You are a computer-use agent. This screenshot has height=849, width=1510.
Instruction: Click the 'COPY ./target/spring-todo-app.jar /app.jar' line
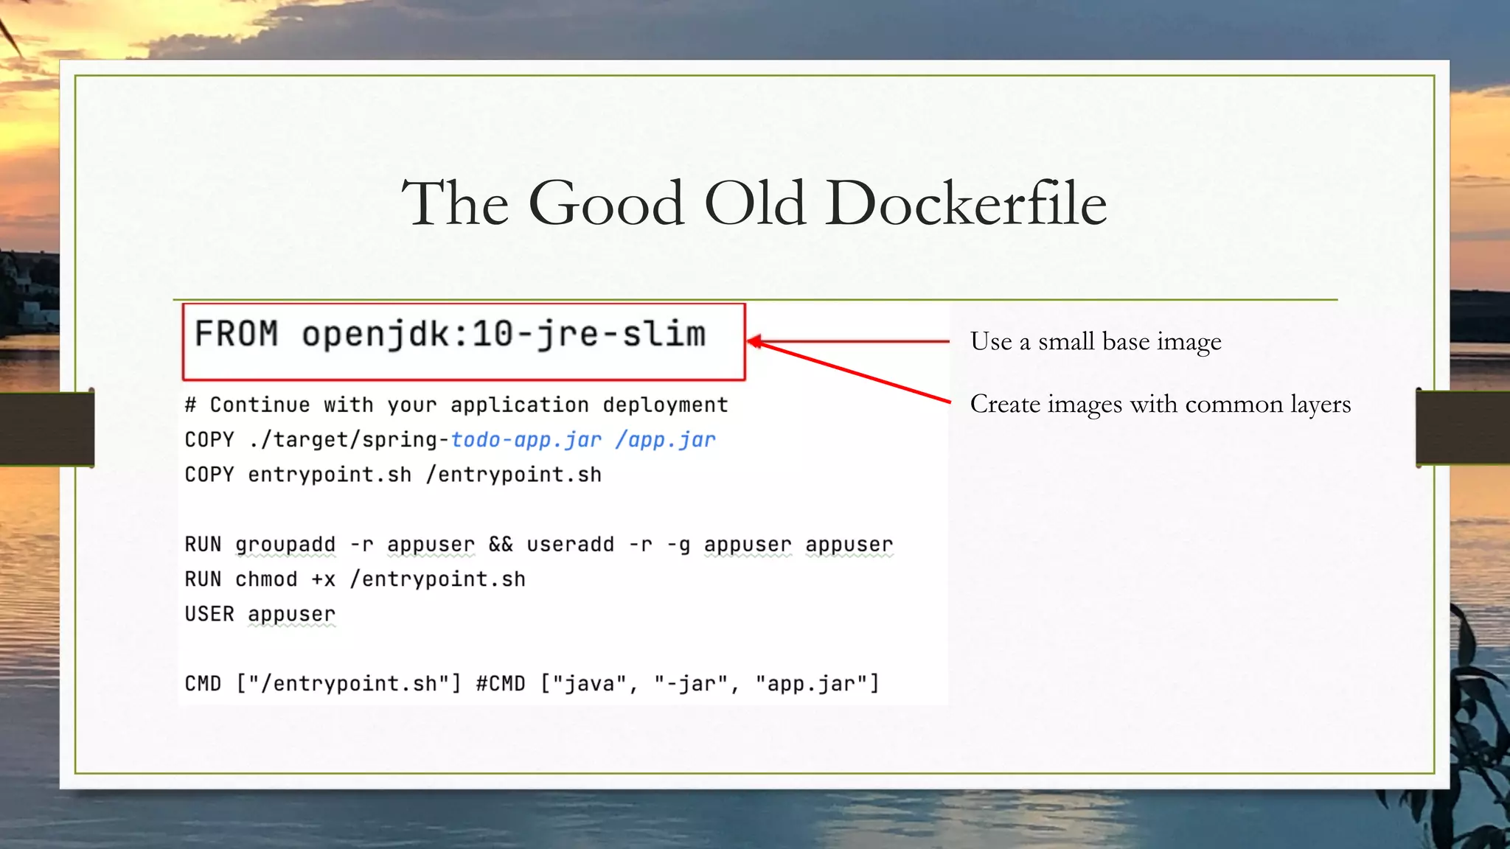click(x=450, y=440)
